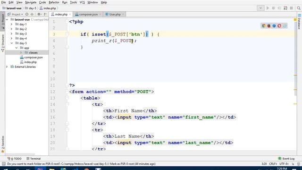
Task: Toggle the 6: TODO tool window
Action: (x=15, y=159)
